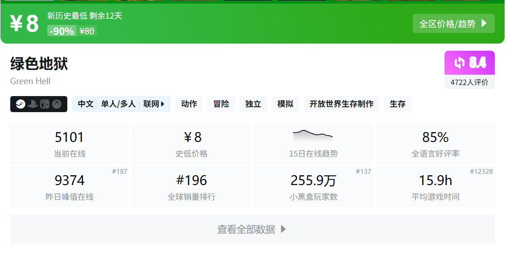Click the PlayStation platform icon
This screenshot has height=254, width=510.
pos(33,104)
